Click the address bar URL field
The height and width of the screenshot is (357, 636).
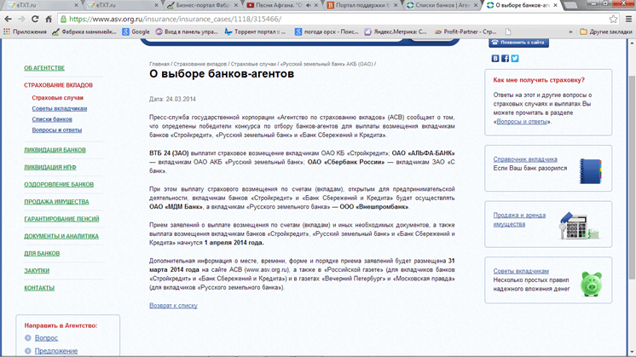(332, 19)
